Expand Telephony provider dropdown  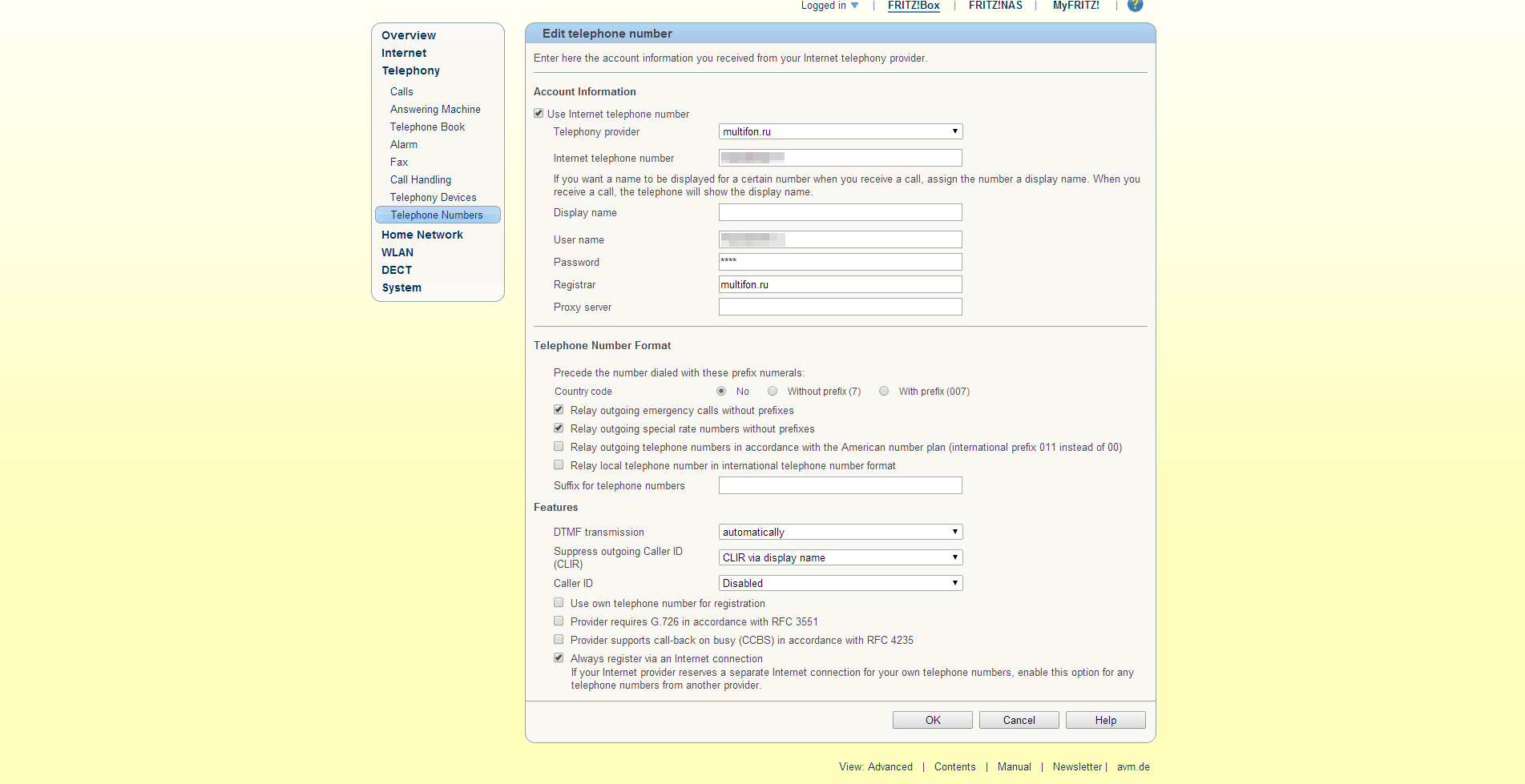coord(840,131)
